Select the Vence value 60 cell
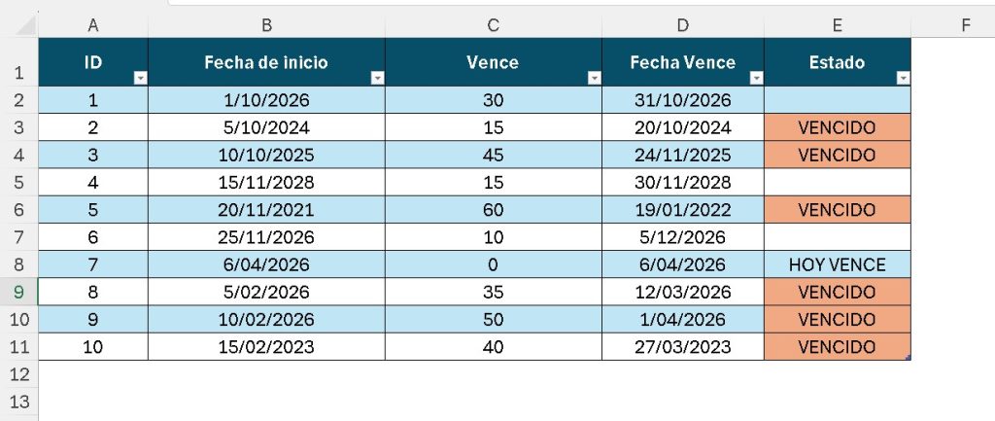 (x=493, y=210)
